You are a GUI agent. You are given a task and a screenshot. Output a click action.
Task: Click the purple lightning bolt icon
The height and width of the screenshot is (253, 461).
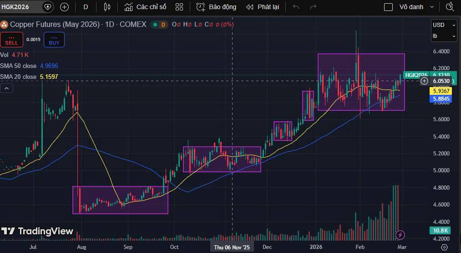point(400,235)
